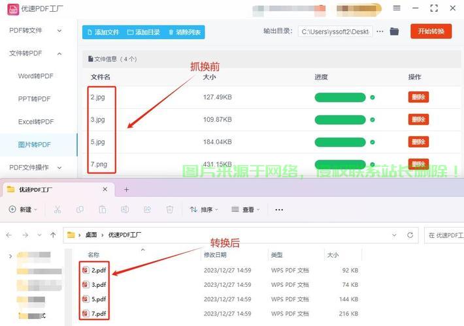This screenshot has width=464, height=326.
Task: Click 桌面 in the address breadcrumb
Action: [x=91, y=235]
